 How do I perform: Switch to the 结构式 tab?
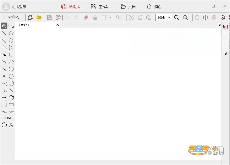click(x=71, y=7)
